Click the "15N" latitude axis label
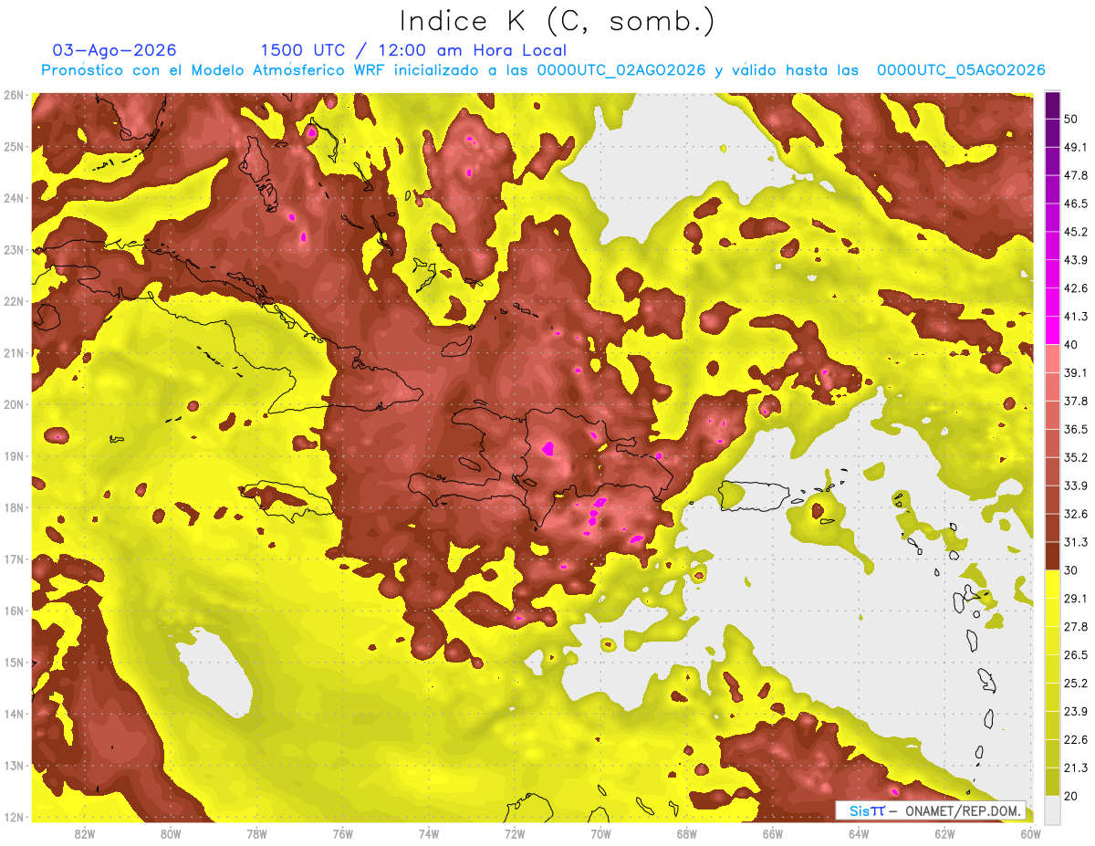Image resolution: width=1095 pixels, height=846 pixels. 14,663
